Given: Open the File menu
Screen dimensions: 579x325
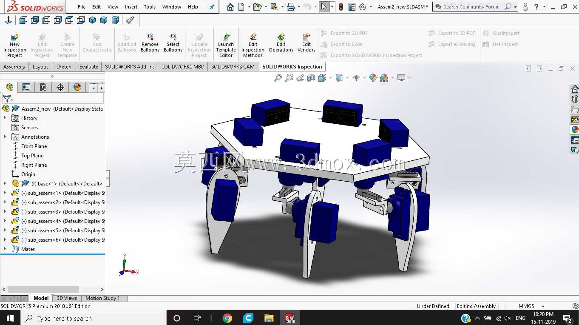Looking at the screenshot, I should pos(82,7).
